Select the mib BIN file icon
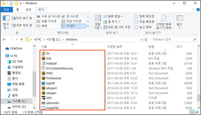Viewport: 201px width, 115px height. 43,58
